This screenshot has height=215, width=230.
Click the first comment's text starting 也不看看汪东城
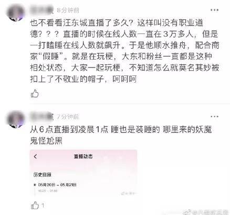[124, 51]
